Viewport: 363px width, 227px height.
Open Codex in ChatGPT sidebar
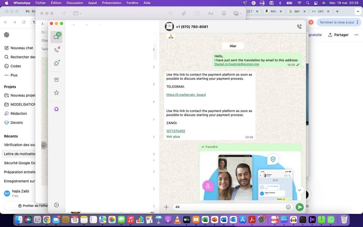[13, 66]
